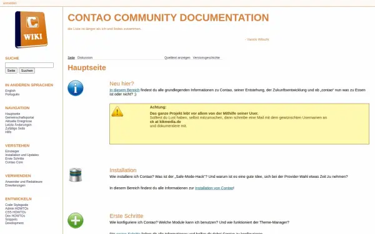Open the Contao Core link
Viewport: 375px width, 234px height.
(14, 162)
